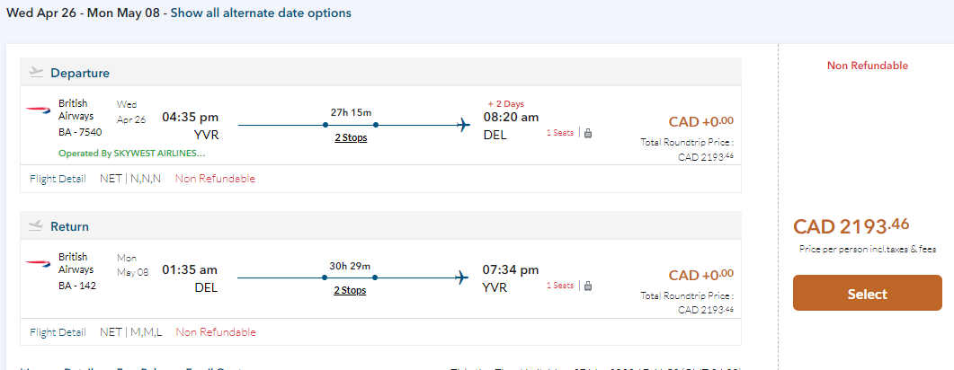Click the landing icon in Return header
The height and width of the screenshot is (370, 954).
pos(36,226)
